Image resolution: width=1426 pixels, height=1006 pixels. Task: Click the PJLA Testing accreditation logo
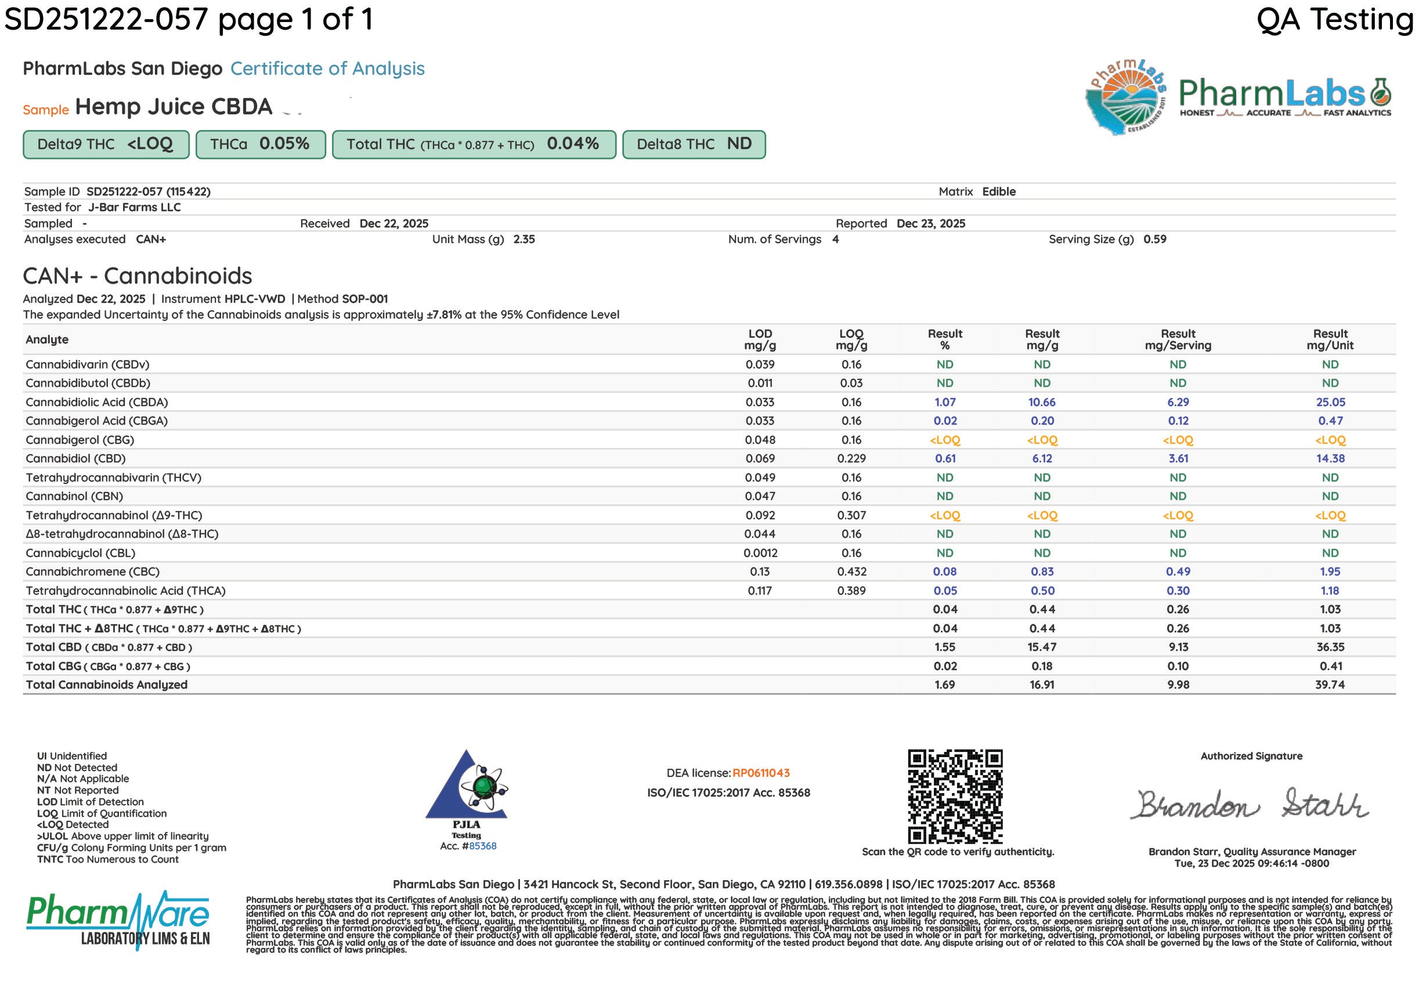pos(467,794)
